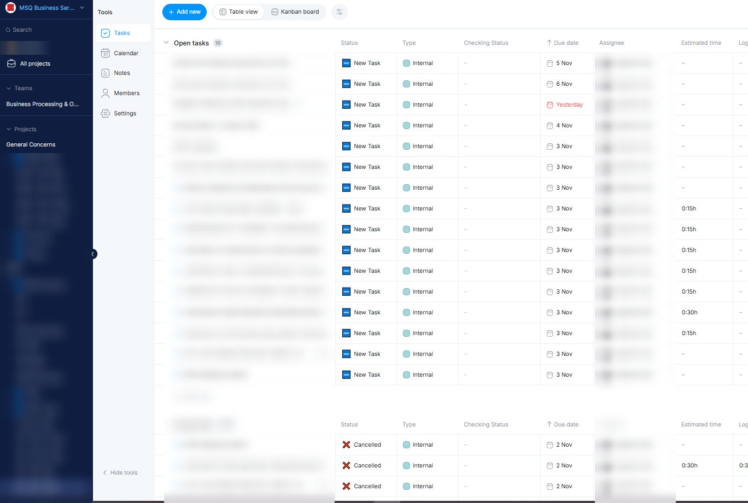The width and height of the screenshot is (748, 503).
Task: Click the plus icon in Add new
Action: 171,12
